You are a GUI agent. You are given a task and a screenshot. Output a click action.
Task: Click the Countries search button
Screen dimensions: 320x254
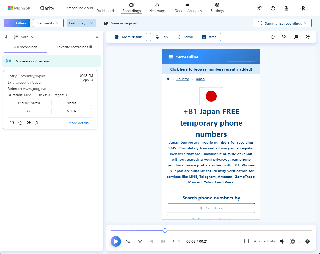tap(211, 208)
